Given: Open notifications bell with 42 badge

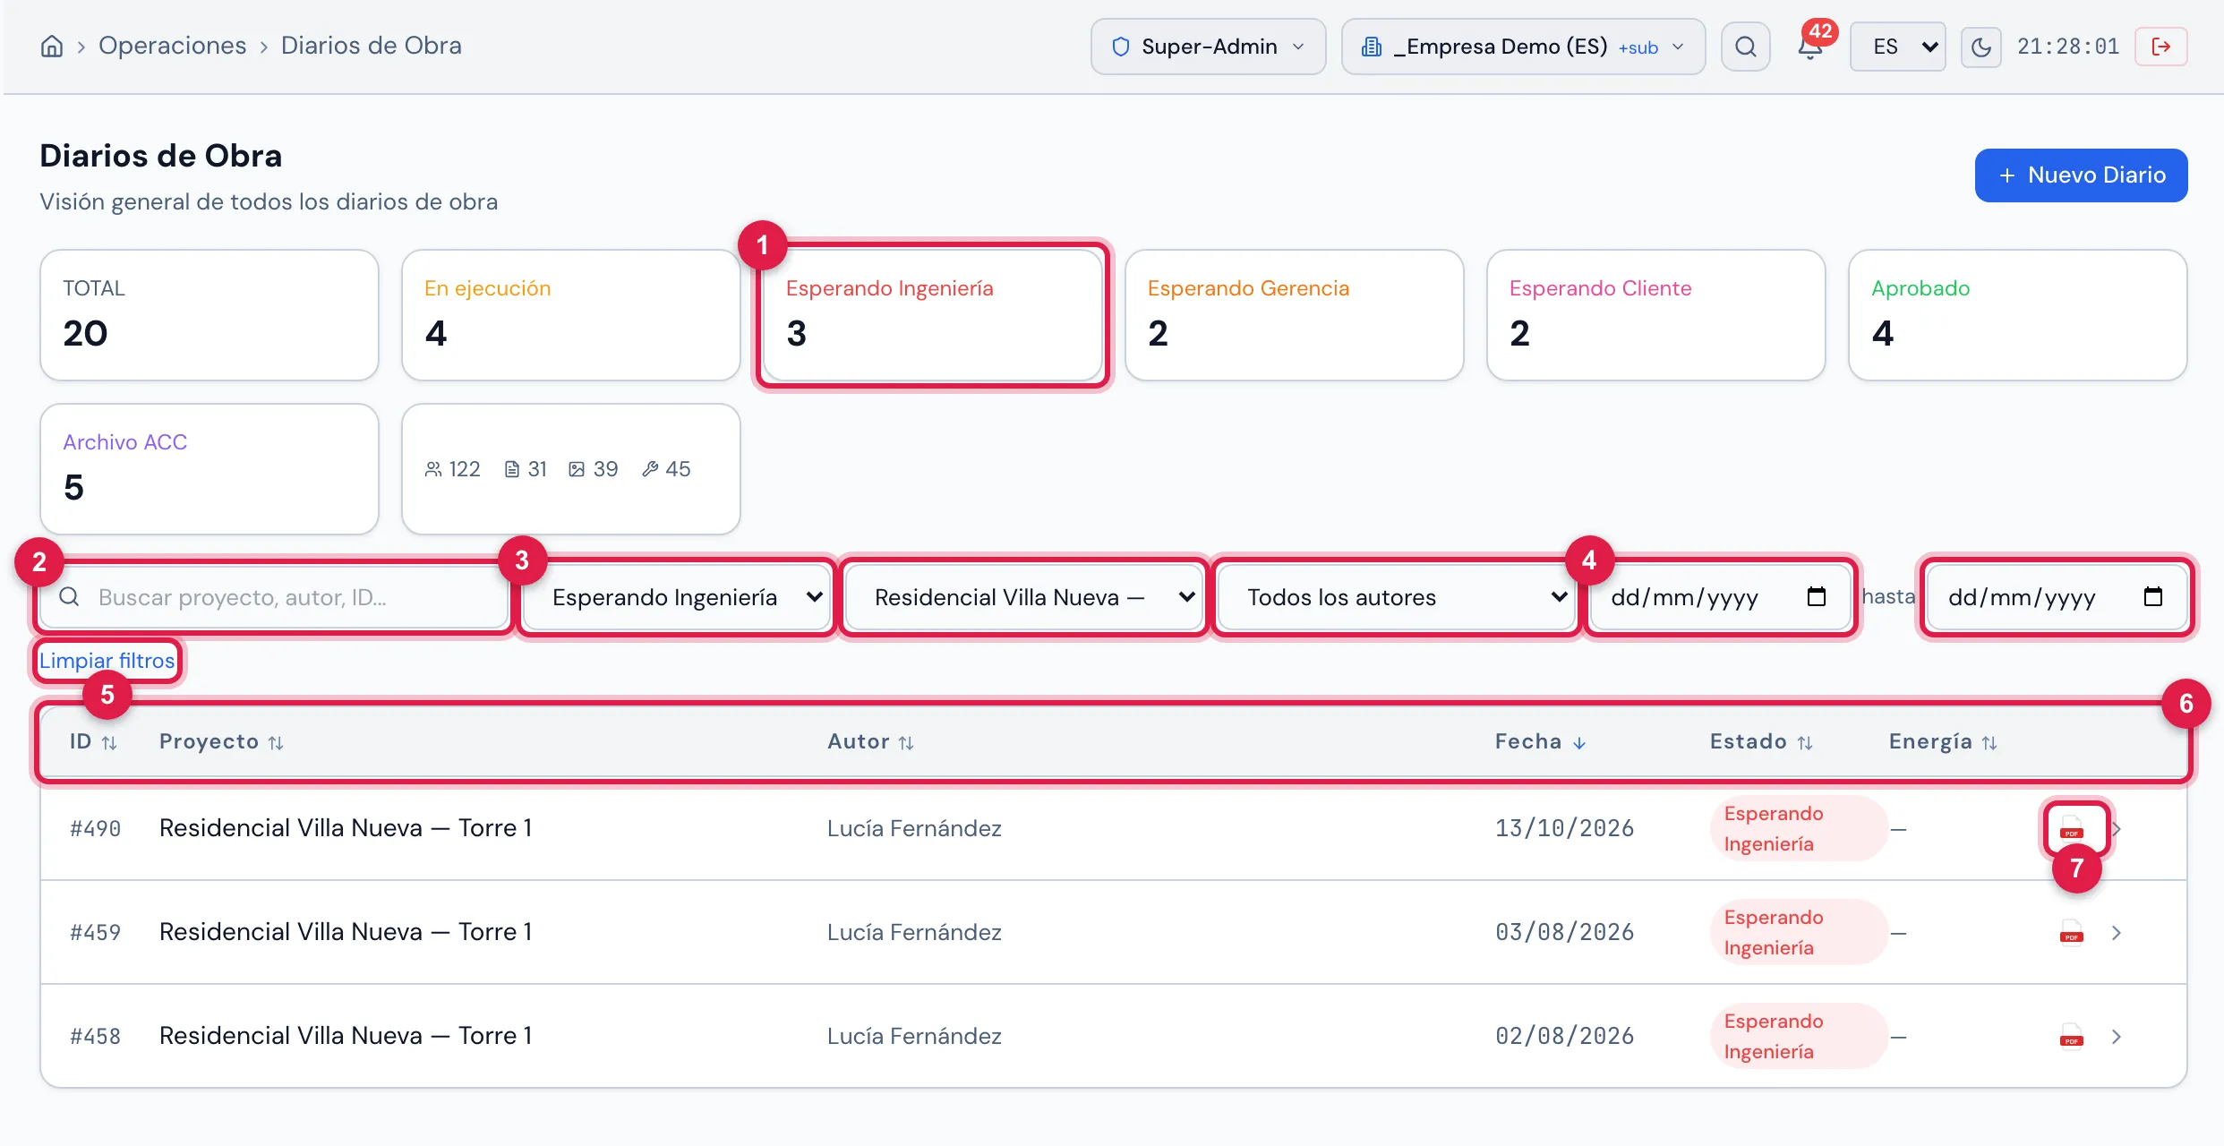Looking at the screenshot, I should click(1810, 47).
